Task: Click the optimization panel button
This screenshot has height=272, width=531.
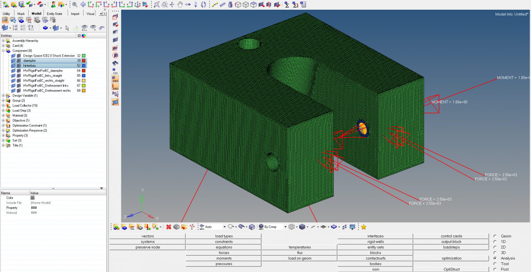Action: 451,258
